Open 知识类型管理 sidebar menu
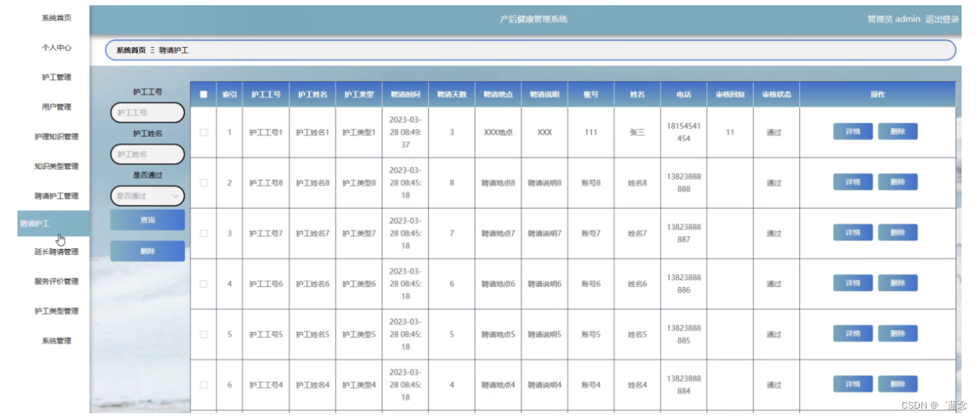This screenshot has width=979, height=417. [56, 166]
